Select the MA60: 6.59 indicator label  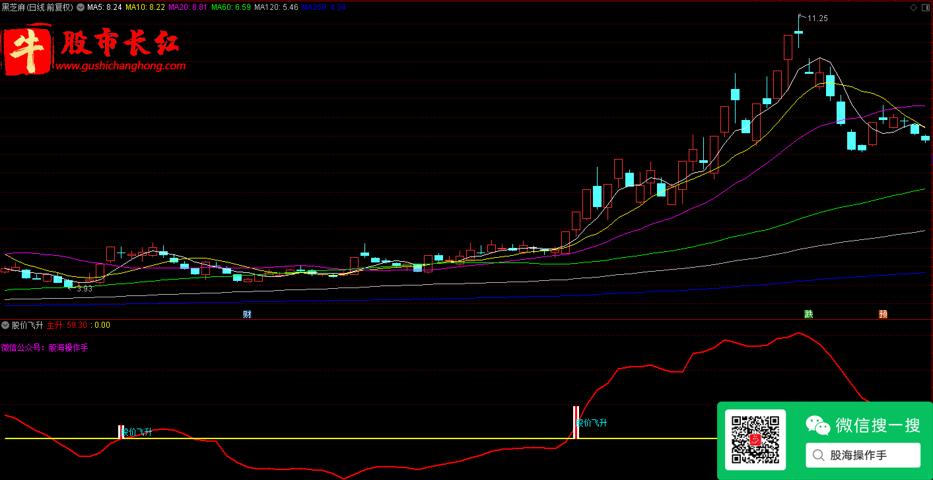click(231, 8)
